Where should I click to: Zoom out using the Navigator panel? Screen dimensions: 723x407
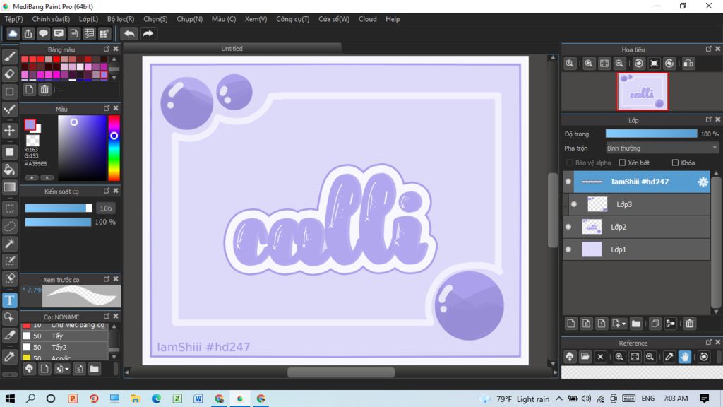(620, 64)
